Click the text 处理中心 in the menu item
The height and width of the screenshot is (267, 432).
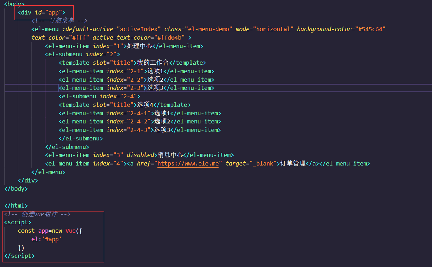(140, 46)
